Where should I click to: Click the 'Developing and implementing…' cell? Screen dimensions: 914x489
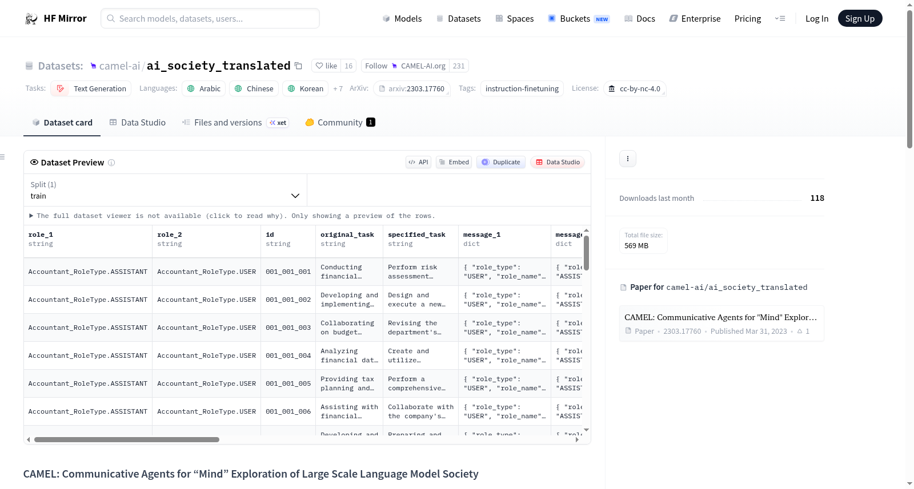click(350, 300)
